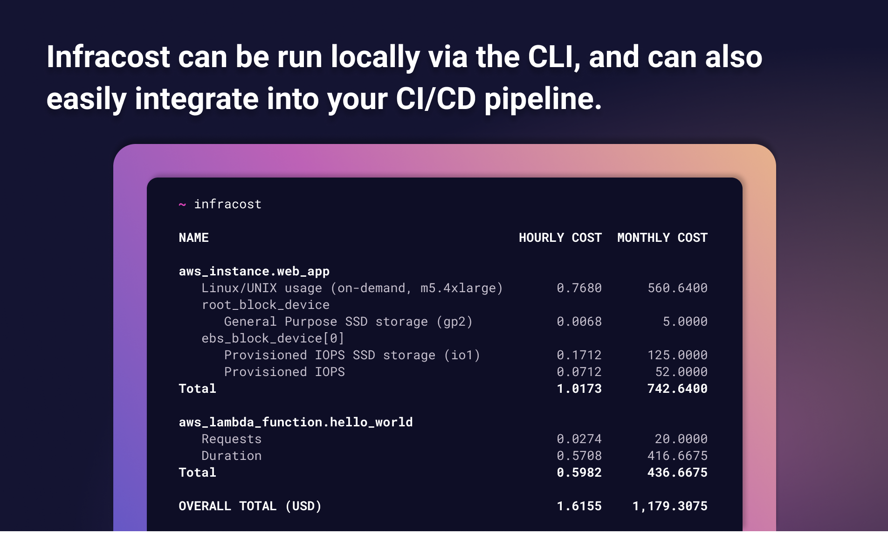
Task: Select aws_lambda_function.hello_world resource name
Action: [296, 422]
